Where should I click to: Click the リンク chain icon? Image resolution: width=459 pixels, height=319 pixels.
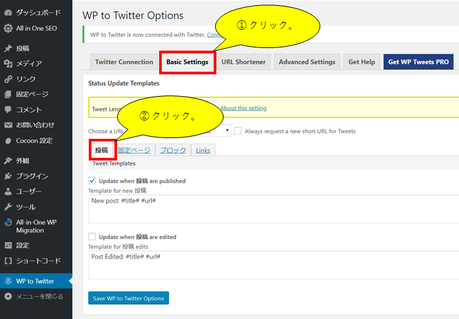[x=8, y=79]
